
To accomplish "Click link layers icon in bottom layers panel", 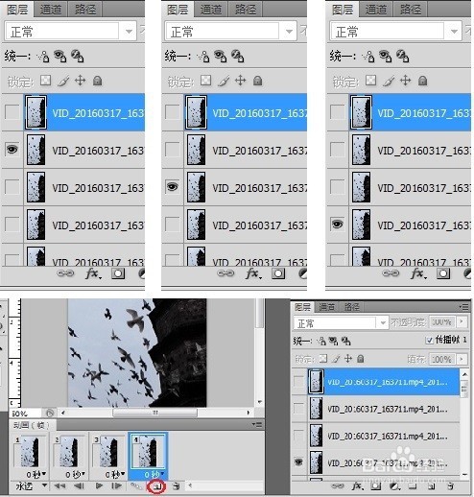I will click(337, 486).
